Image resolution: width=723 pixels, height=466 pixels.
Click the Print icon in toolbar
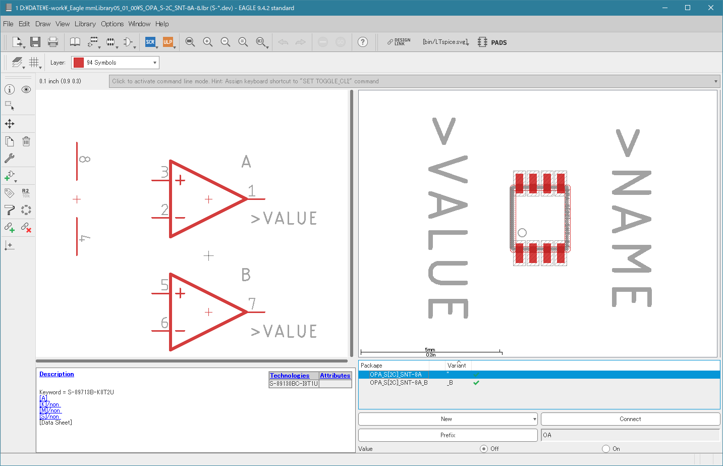click(53, 42)
